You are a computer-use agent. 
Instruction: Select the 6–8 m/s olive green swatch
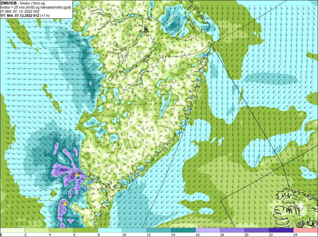[x=86, y=230]
